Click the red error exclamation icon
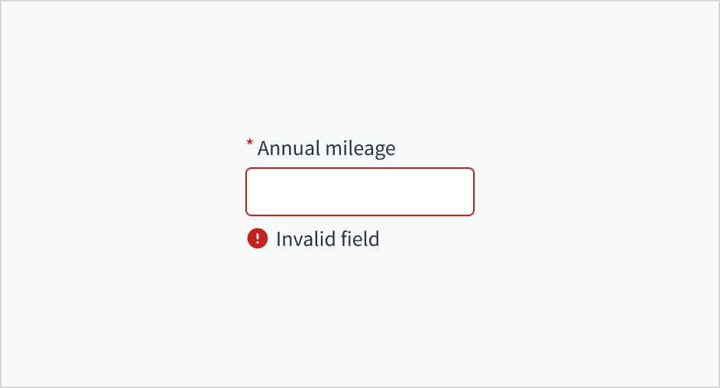 coord(258,239)
